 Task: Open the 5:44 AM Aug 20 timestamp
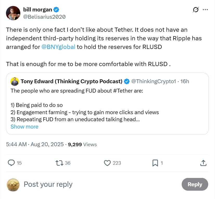pos(35,144)
